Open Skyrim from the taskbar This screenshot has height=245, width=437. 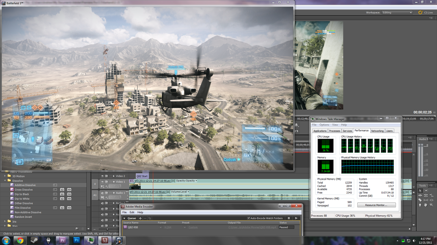(48, 241)
